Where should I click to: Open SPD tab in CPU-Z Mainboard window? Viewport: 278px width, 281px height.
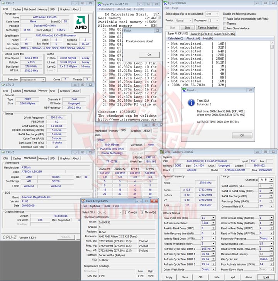click(x=52, y=158)
